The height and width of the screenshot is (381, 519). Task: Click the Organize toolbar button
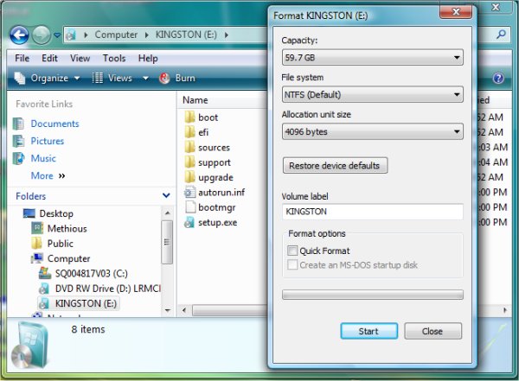click(47, 79)
